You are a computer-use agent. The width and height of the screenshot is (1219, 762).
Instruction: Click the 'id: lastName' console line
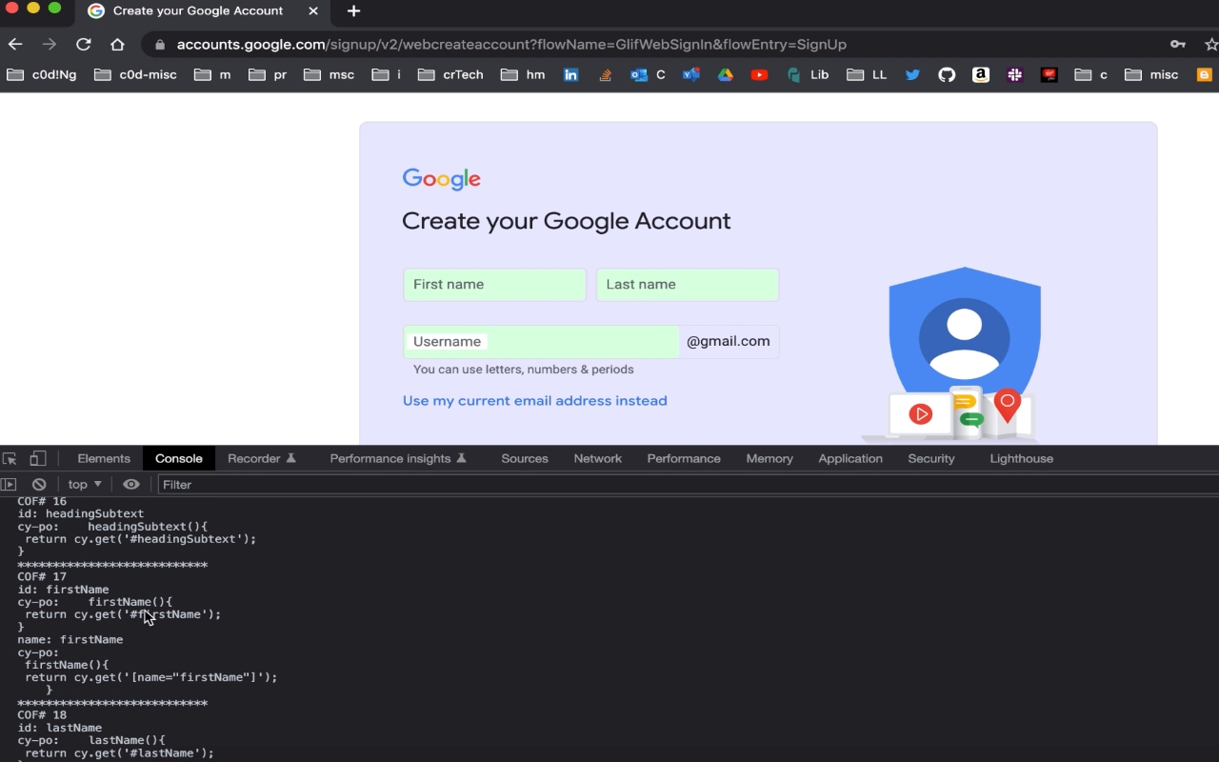coord(59,728)
